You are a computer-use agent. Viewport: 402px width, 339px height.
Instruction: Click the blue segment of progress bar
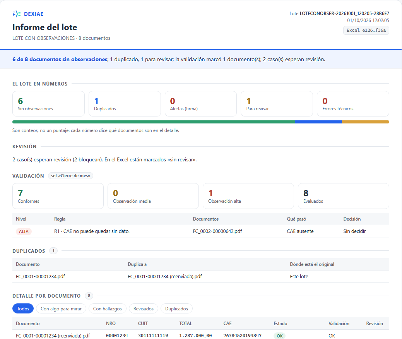pos(318,122)
